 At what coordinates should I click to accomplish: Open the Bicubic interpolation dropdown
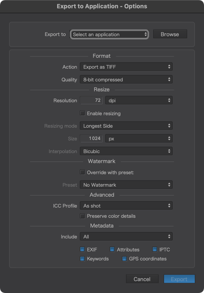[126, 151]
